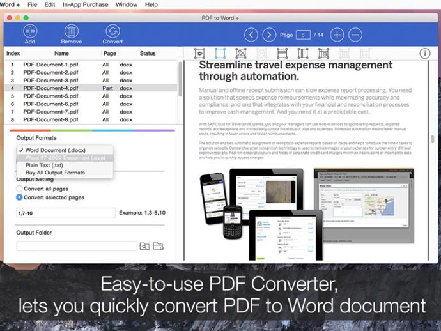Go to the next page using the right arrow
441x331 pixels.
[x=269, y=35]
